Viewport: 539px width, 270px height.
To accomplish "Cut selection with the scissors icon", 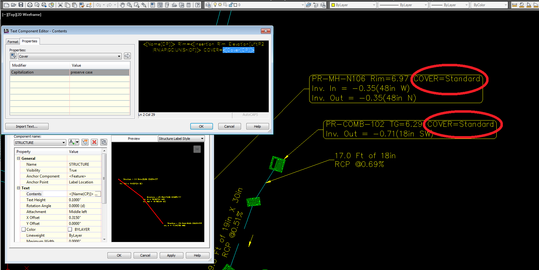I will pyautogui.click(x=60, y=5).
